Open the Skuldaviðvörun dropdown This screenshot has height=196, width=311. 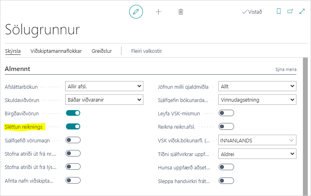pos(104,100)
